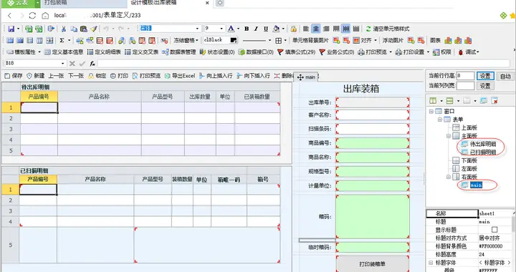Click the red bug 调试 icon
516x272 pixels.
(x=461, y=52)
